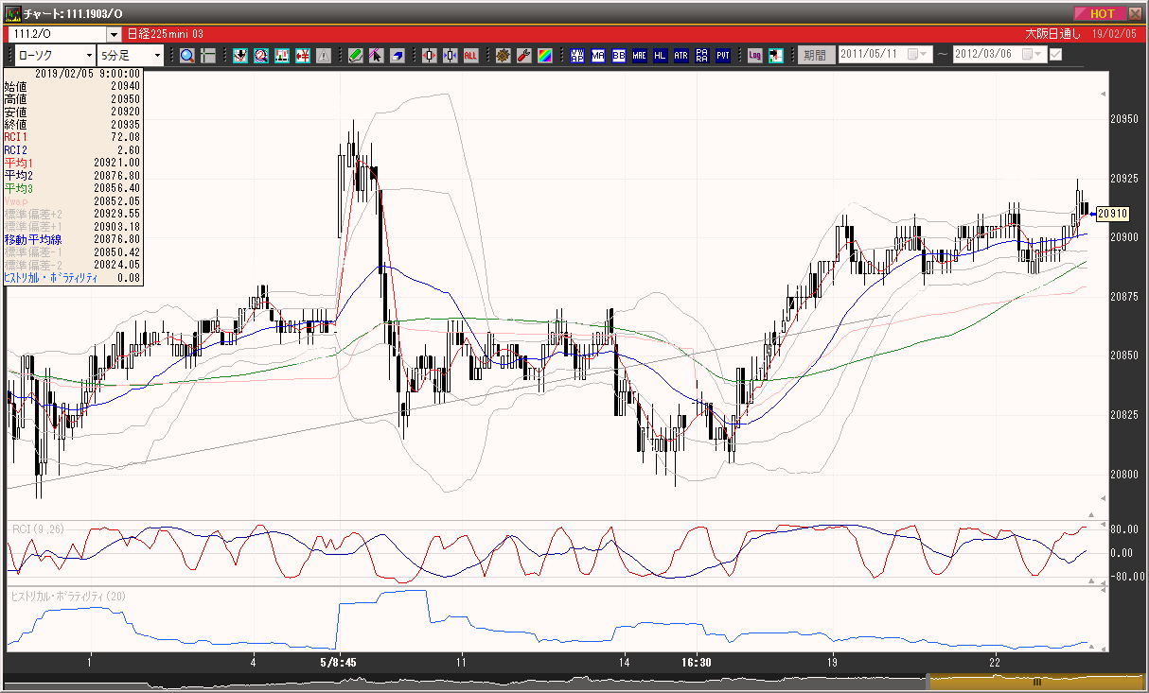Click the HOT button in title bar
This screenshot has width=1149, height=693.
pyautogui.click(x=1101, y=13)
